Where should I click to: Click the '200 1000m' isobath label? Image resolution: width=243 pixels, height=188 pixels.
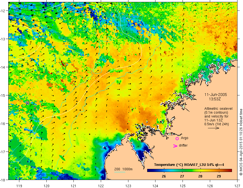[x=123, y=169]
